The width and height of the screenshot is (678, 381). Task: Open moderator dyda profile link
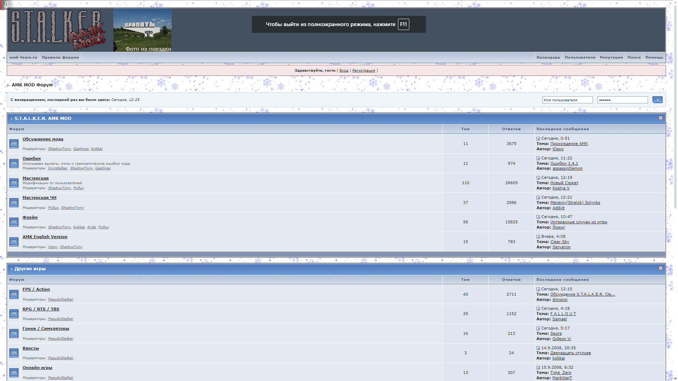91,227
